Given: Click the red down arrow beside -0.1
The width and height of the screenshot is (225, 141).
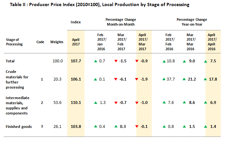Looking at the screenshot, I should tap(137, 127).
